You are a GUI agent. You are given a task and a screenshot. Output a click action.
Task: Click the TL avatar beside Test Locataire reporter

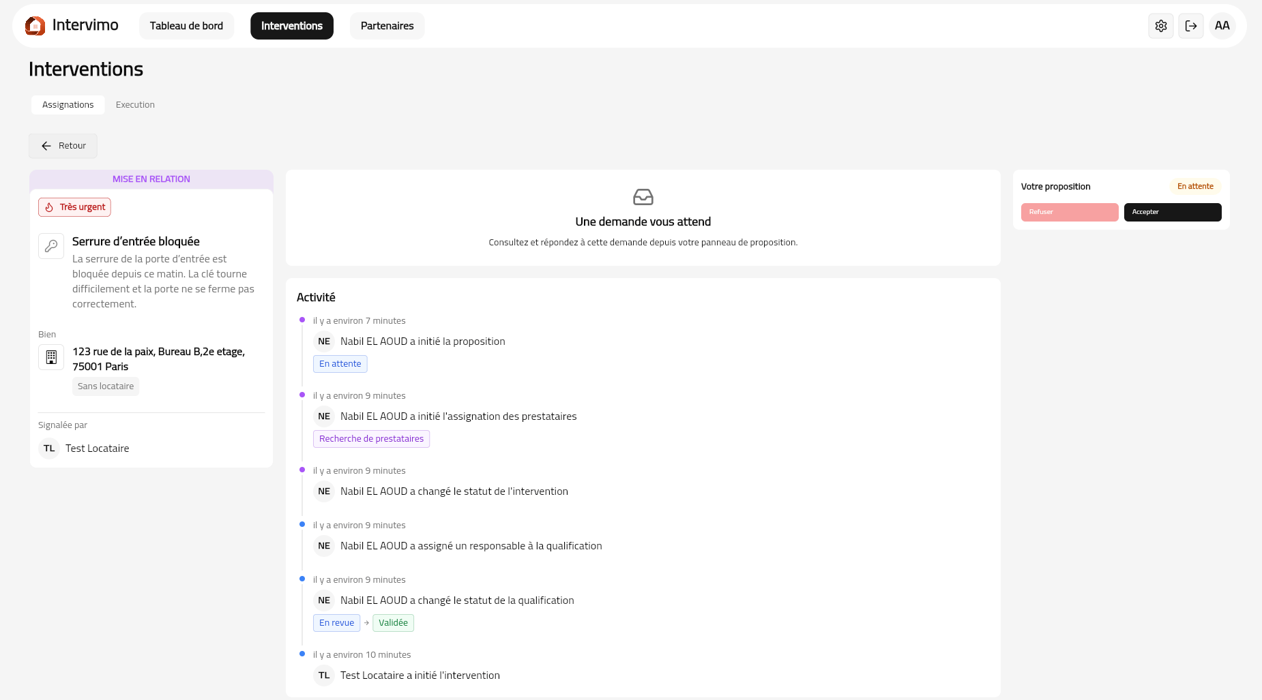(49, 448)
